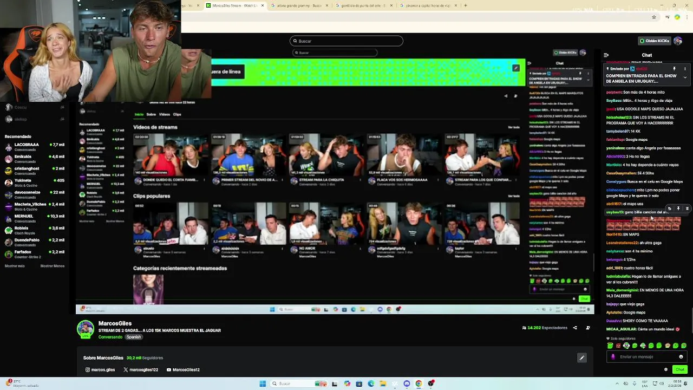
Task: Click the Windows Start button on taskbar
Action: 263,383
